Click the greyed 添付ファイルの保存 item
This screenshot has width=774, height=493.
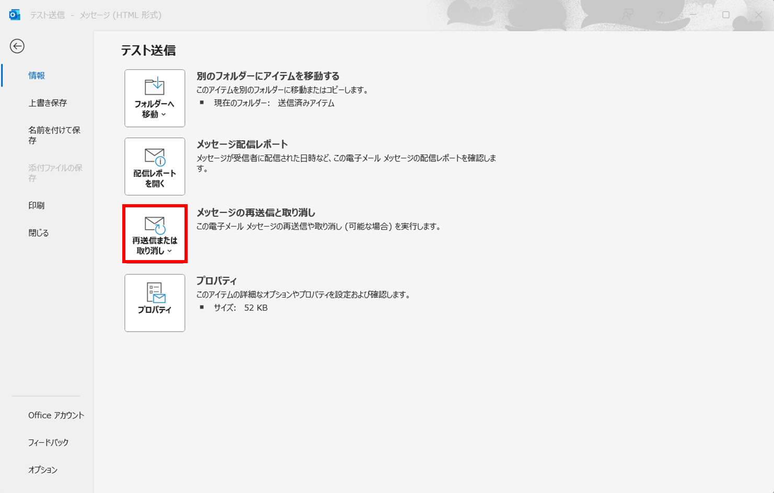55,173
